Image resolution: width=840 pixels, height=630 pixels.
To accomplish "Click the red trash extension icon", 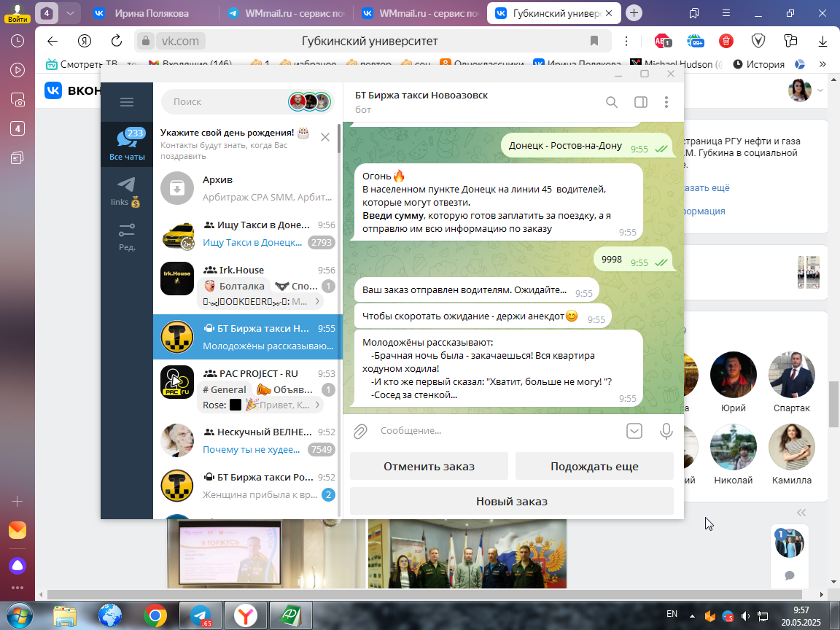I will 726,41.
